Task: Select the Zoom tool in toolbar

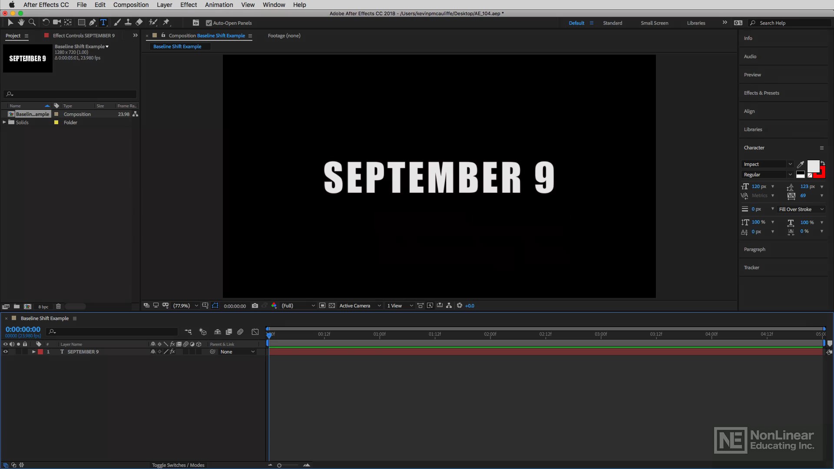Action: pos(32,23)
